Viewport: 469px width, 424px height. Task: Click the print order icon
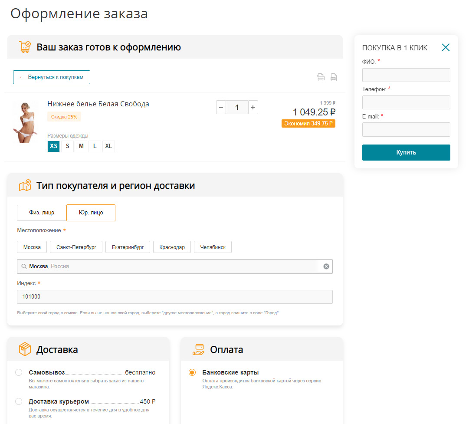tap(321, 77)
